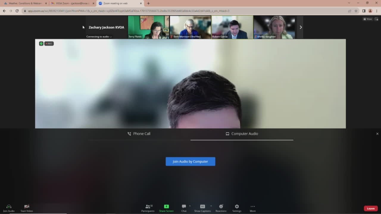The height and width of the screenshot is (214, 381).
Task: Close the audio join dialog
Action: coord(377,134)
